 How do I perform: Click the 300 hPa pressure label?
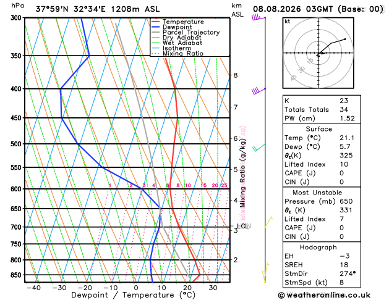[x=17, y=18]
